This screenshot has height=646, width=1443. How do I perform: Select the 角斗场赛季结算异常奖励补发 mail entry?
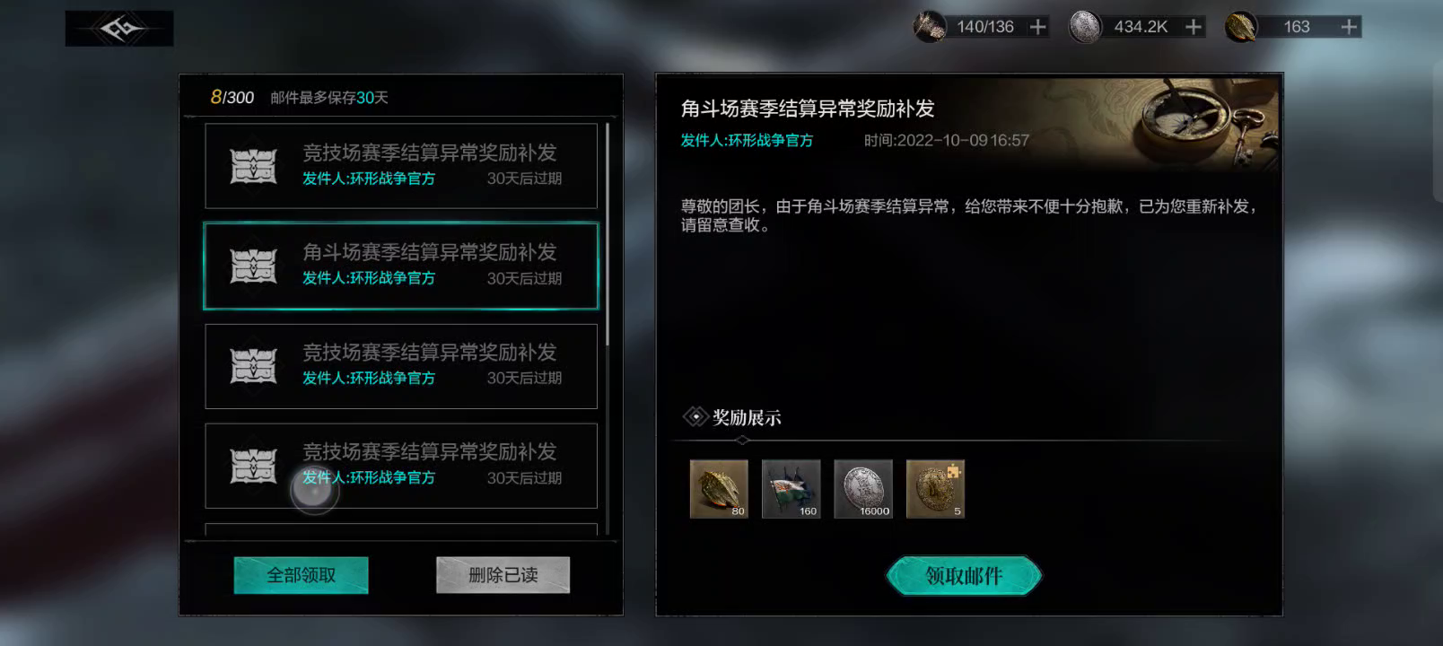point(401,266)
